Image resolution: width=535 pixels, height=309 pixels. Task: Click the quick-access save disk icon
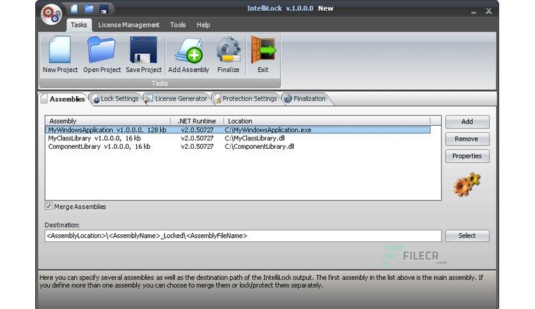coord(104,9)
